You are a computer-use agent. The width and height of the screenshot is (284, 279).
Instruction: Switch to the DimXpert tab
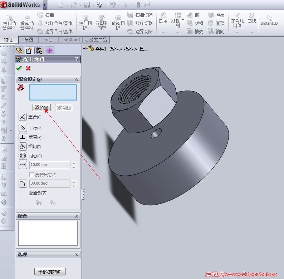(70, 40)
